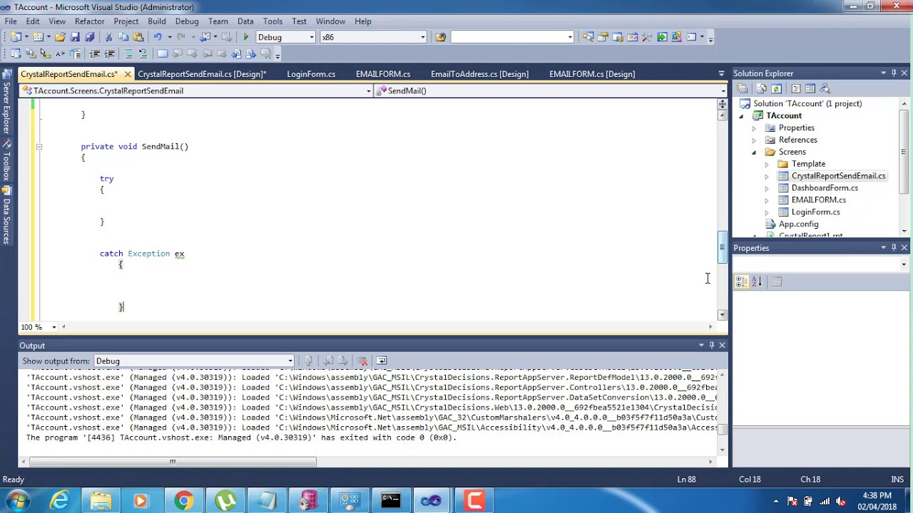Click the Paste clipboard icon

click(x=138, y=37)
